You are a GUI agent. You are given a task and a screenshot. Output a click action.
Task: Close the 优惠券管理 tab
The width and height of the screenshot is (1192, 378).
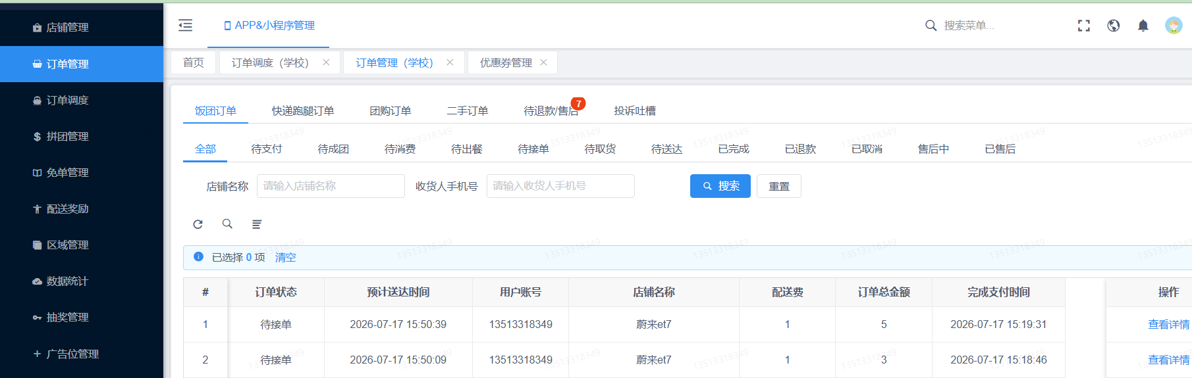(543, 62)
